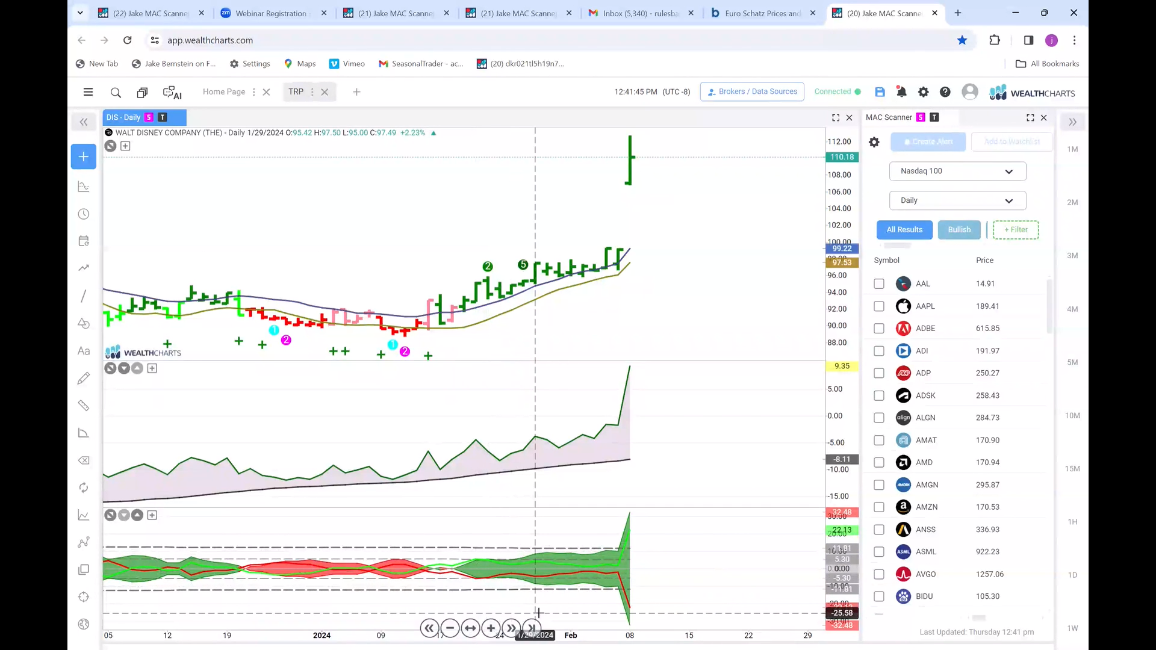This screenshot has width=1156, height=650.
Task: Open the All Bookmarks folder
Action: (x=1047, y=64)
